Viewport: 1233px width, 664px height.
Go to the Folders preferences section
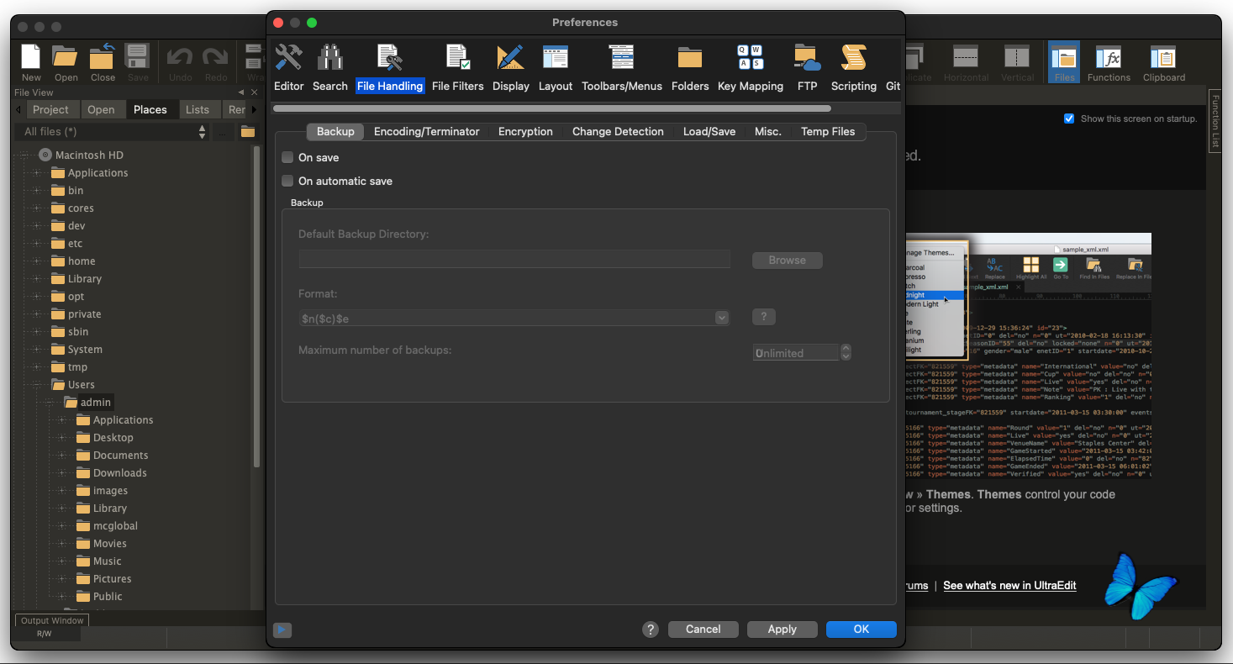(690, 67)
